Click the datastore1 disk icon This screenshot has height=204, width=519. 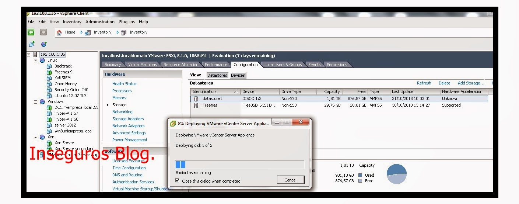196,99
